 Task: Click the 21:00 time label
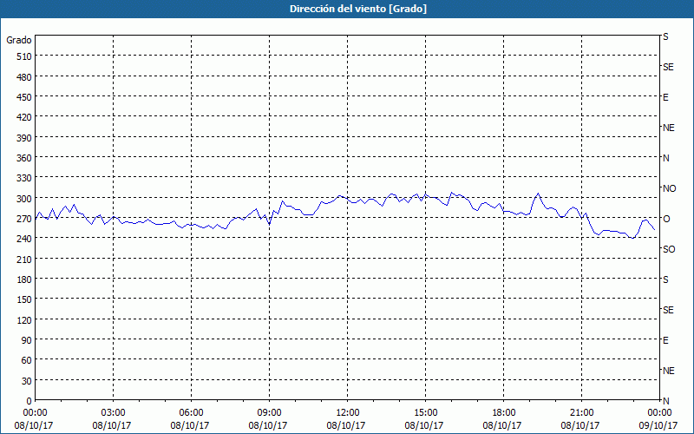(x=581, y=413)
